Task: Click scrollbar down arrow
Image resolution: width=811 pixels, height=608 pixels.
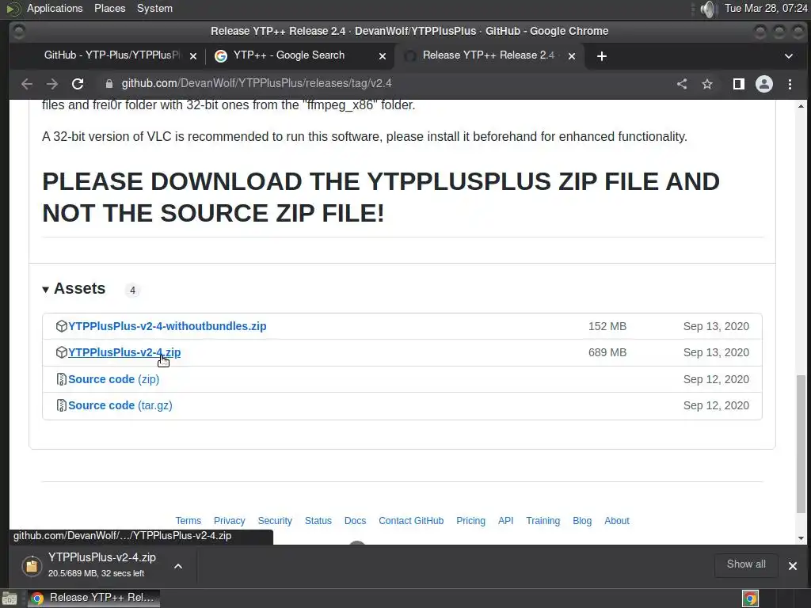Action: (x=801, y=538)
